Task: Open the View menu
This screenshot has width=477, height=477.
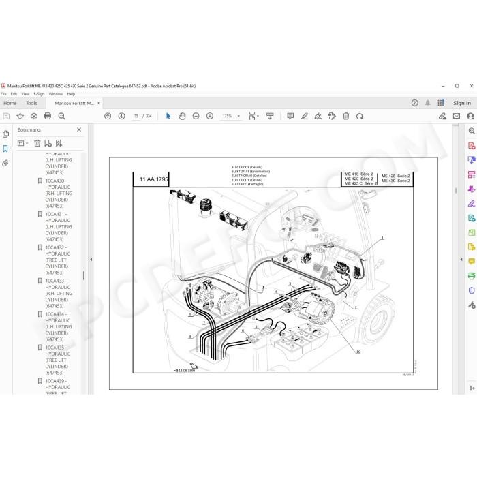Action: click(25, 94)
